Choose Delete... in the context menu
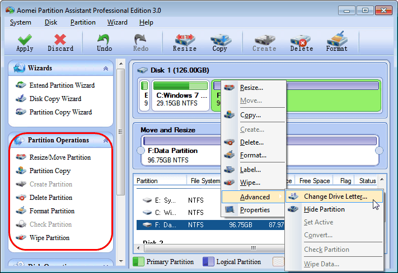This screenshot has width=398, height=273. [254, 142]
